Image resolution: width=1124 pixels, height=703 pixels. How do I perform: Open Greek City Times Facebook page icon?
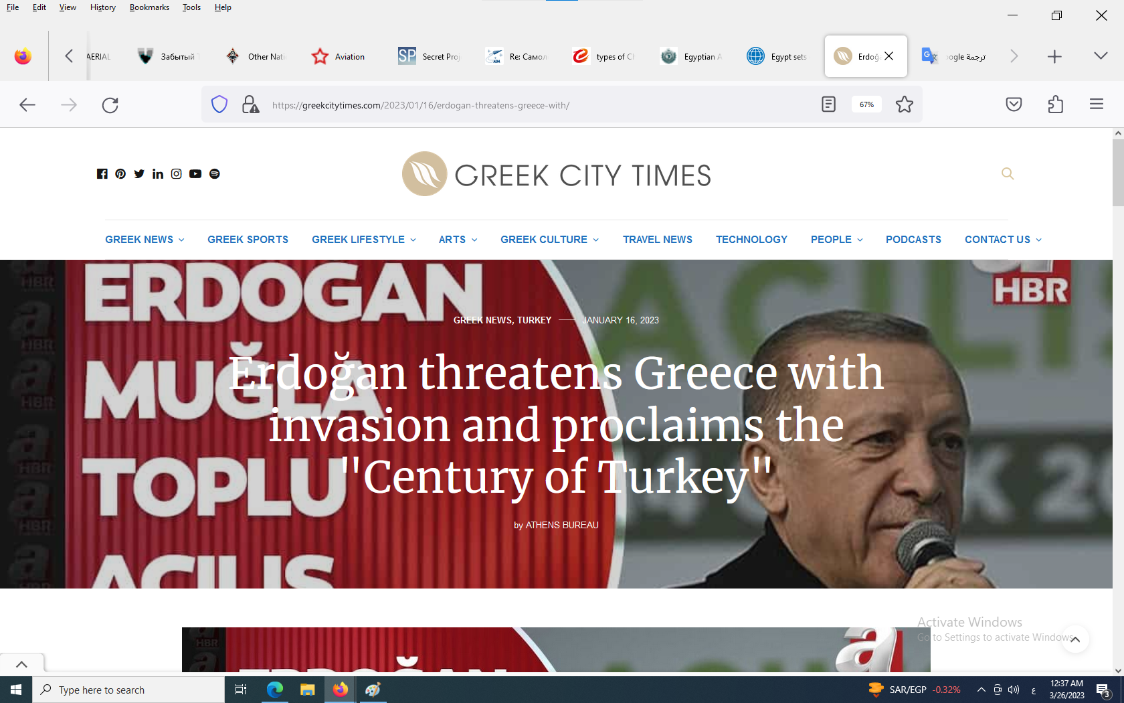click(102, 174)
